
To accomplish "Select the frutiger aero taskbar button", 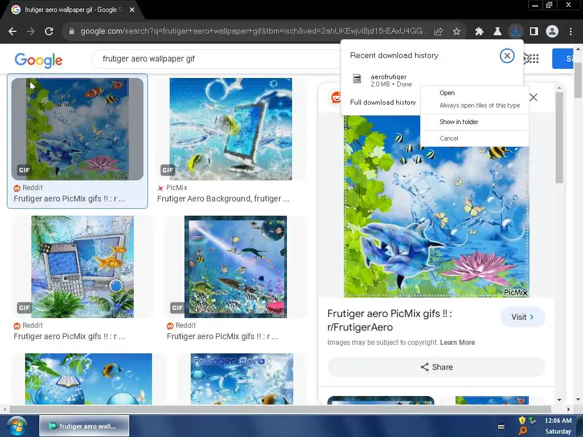I will [84, 426].
